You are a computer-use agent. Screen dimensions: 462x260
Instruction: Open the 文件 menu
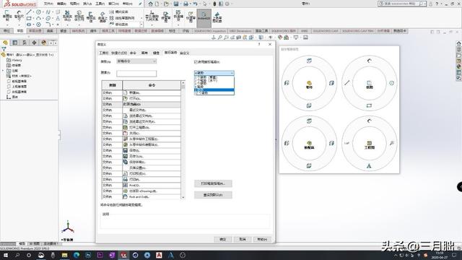(48, 4)
